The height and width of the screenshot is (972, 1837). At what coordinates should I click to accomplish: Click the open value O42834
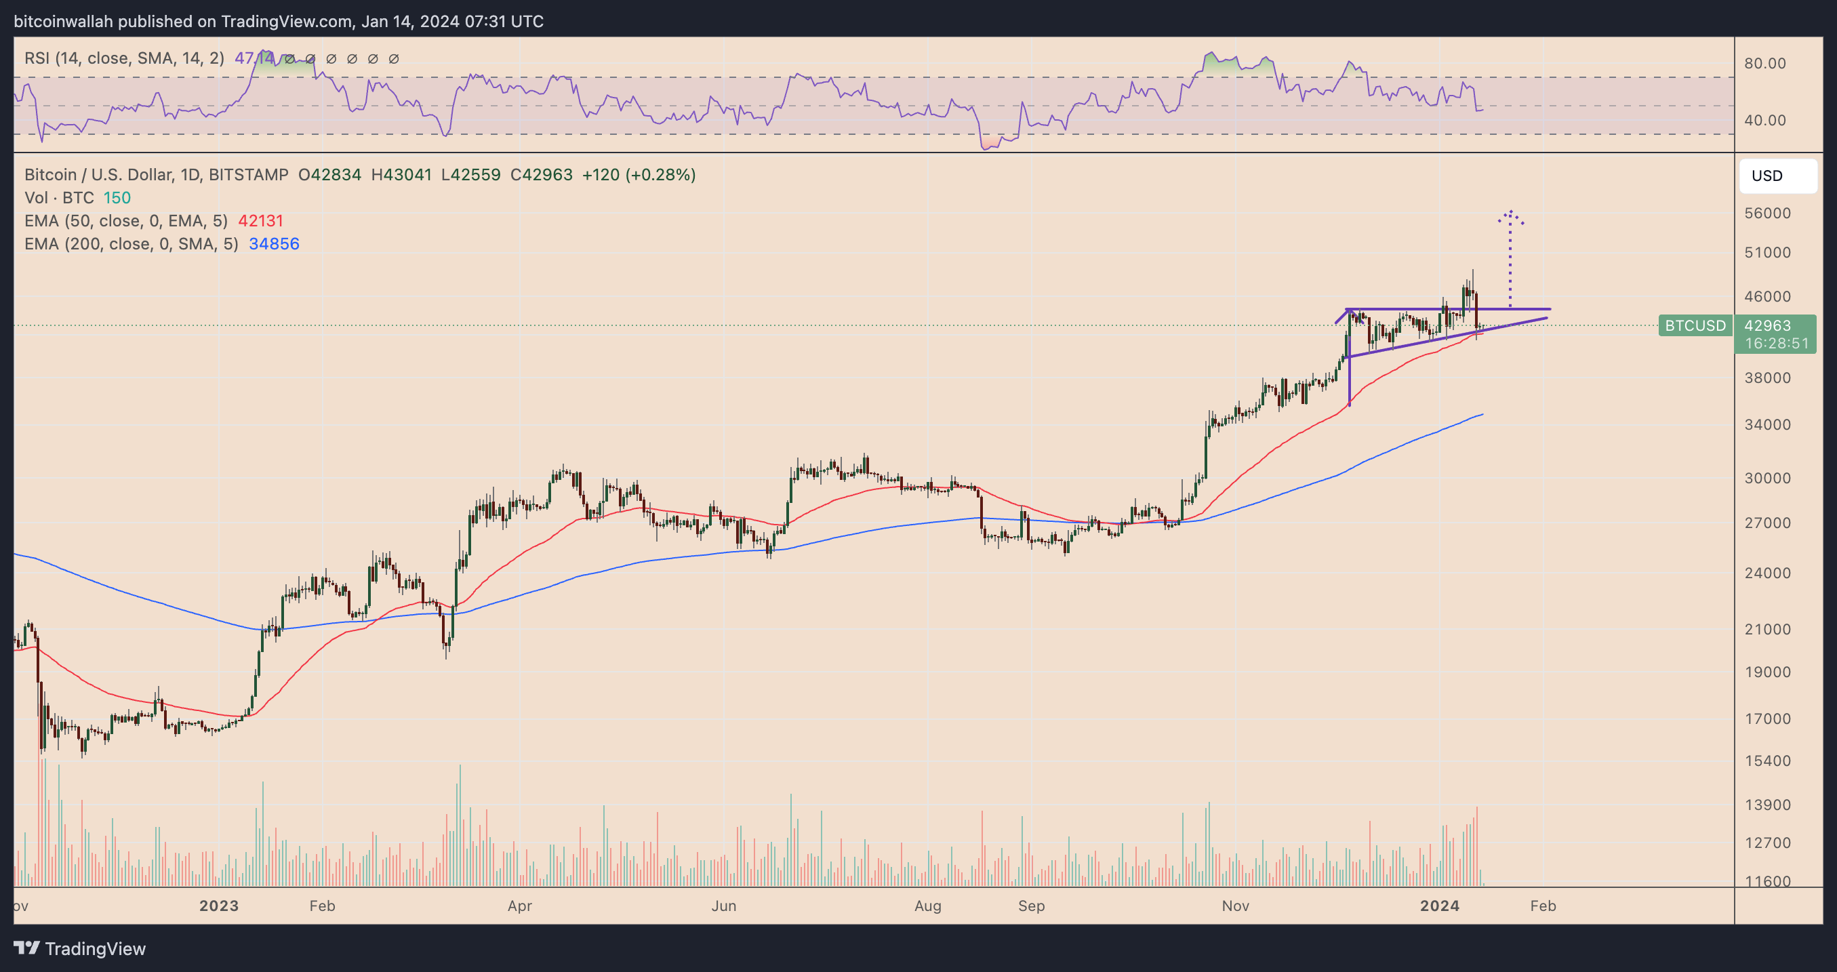coord(329,175)
